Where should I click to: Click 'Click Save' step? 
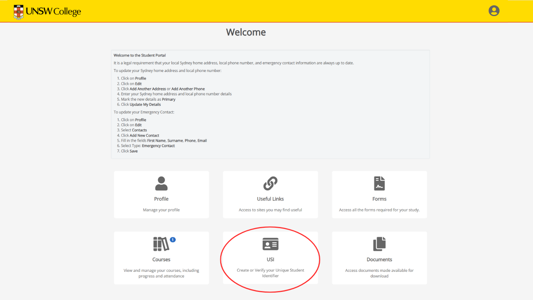pos(129,151)
